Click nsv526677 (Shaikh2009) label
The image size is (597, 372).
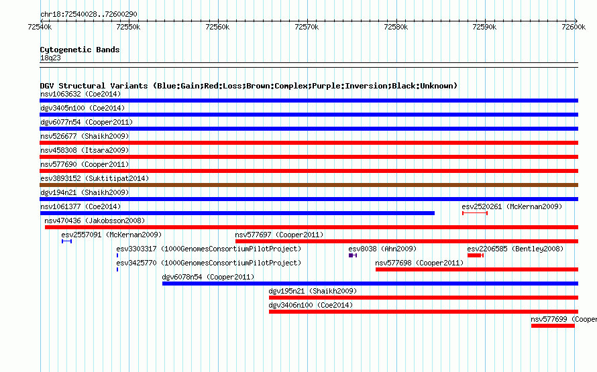tap(85, 136)
